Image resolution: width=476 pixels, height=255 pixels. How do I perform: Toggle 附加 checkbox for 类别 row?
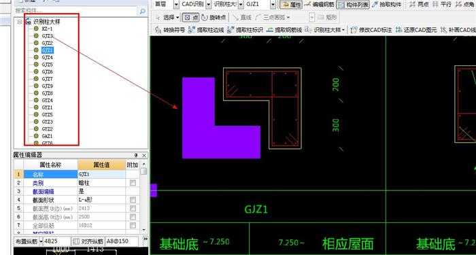pyautogui.click(x=133, y=183)
